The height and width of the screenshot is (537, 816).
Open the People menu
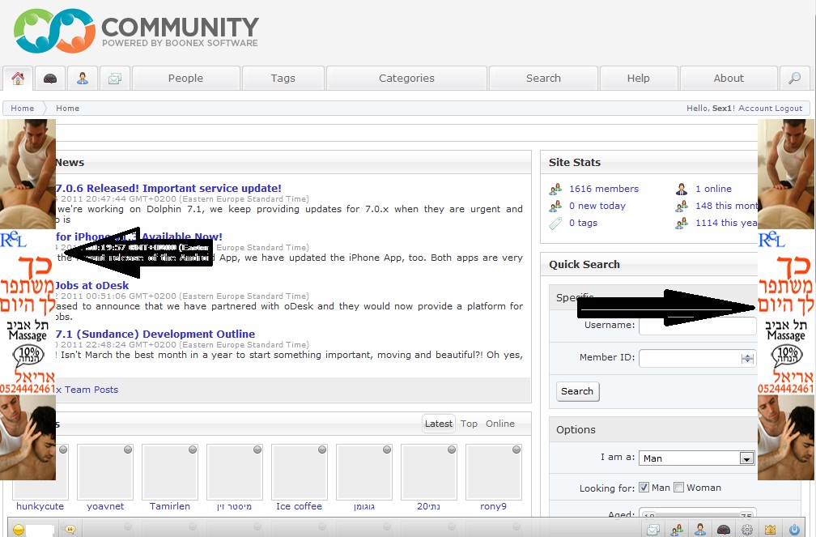[x=185, y=79]
